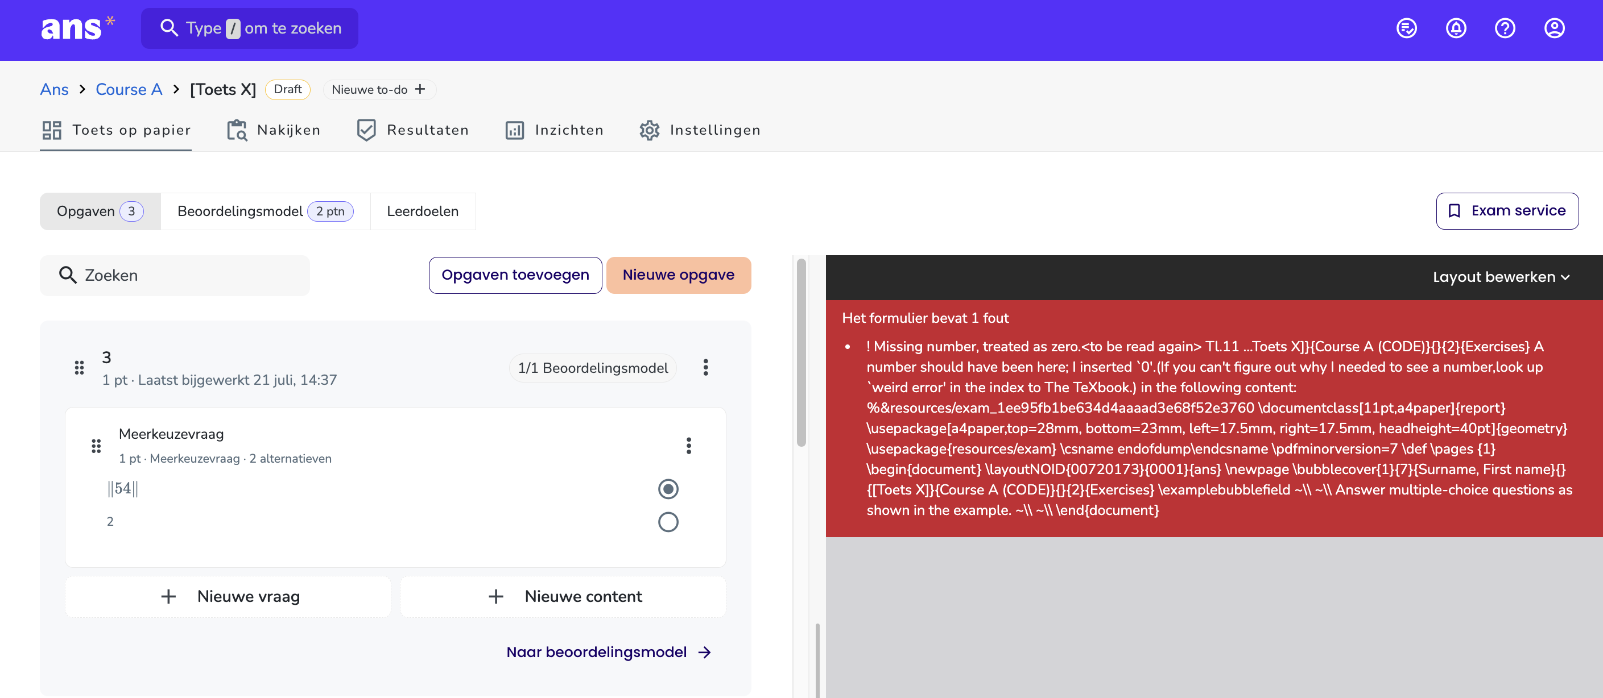Click the Toets op papier grid icon

52,130
